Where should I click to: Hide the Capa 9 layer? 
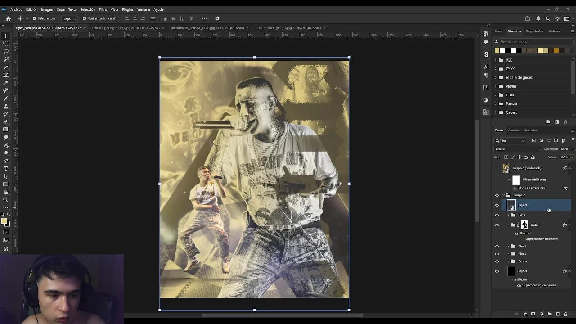click(x=497, y=205)
